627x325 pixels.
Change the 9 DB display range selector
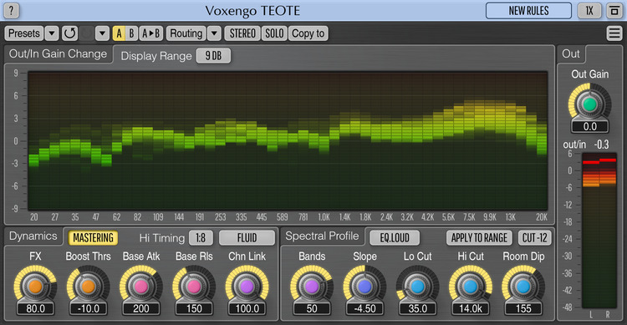point(213,56)
